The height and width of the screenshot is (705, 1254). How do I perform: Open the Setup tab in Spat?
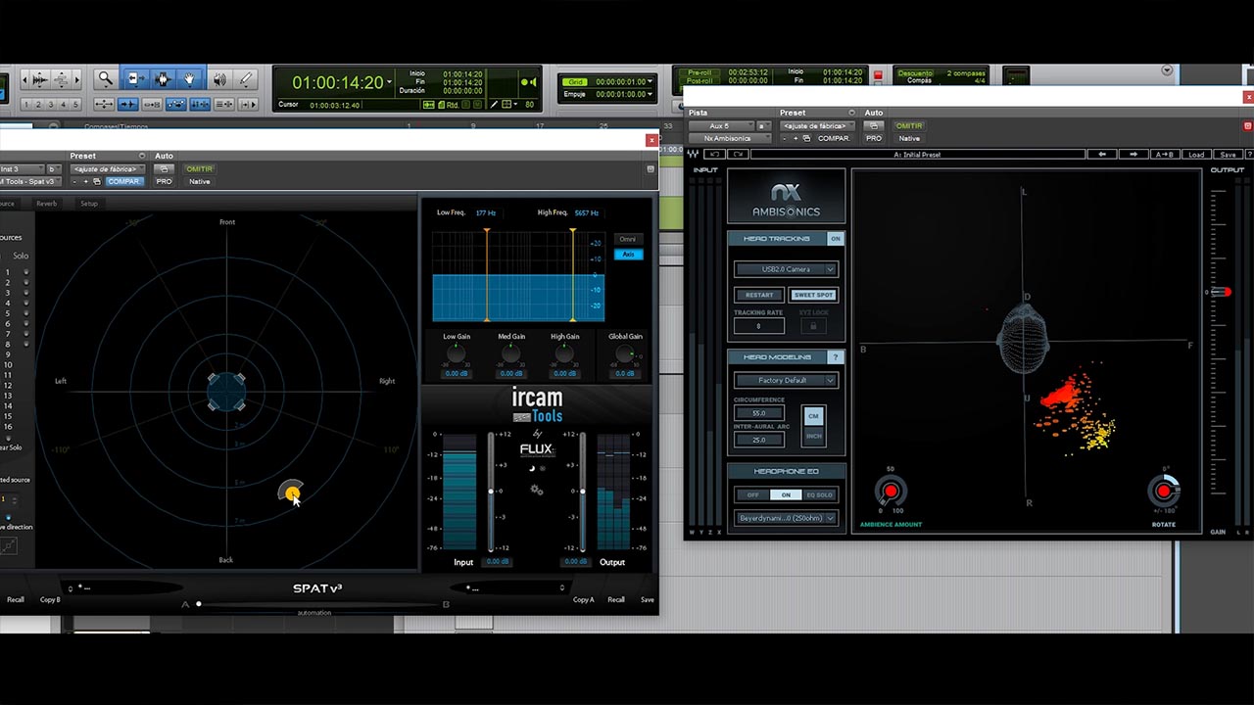tap(89, 204)
